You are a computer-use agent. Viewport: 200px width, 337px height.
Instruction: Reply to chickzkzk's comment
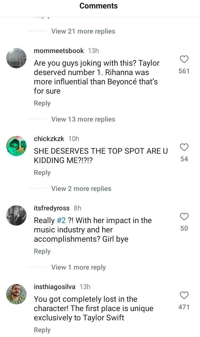[x=42, y=173]
